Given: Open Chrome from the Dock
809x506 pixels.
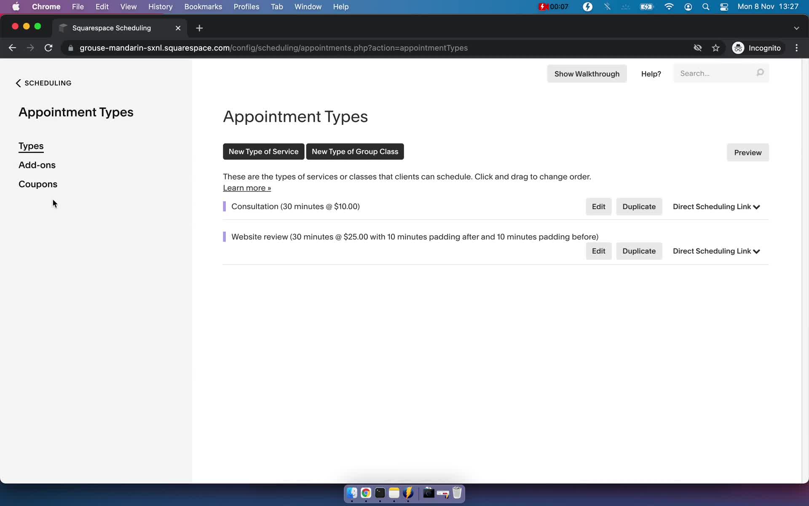Looking at the screenshot, I should pos(366,493).
